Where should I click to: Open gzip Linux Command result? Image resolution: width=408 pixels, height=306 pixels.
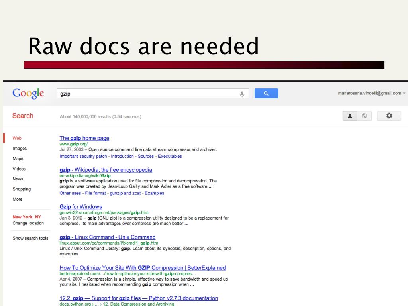tap(108, 237)
